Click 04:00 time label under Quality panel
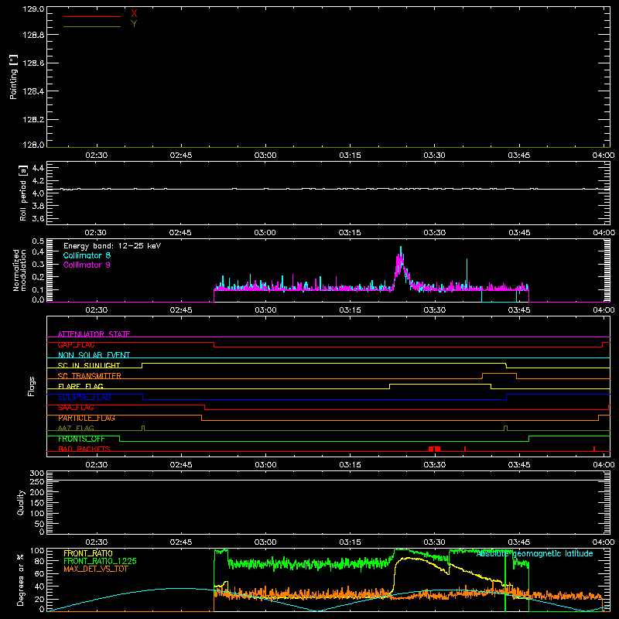The image size is (619, 619). click(x=604, y=542)
